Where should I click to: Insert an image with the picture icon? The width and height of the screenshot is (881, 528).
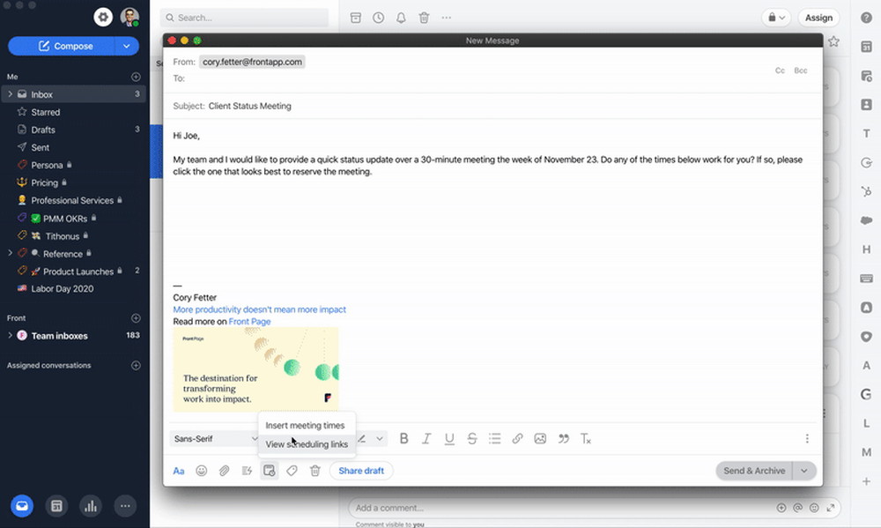coord(540,439)
